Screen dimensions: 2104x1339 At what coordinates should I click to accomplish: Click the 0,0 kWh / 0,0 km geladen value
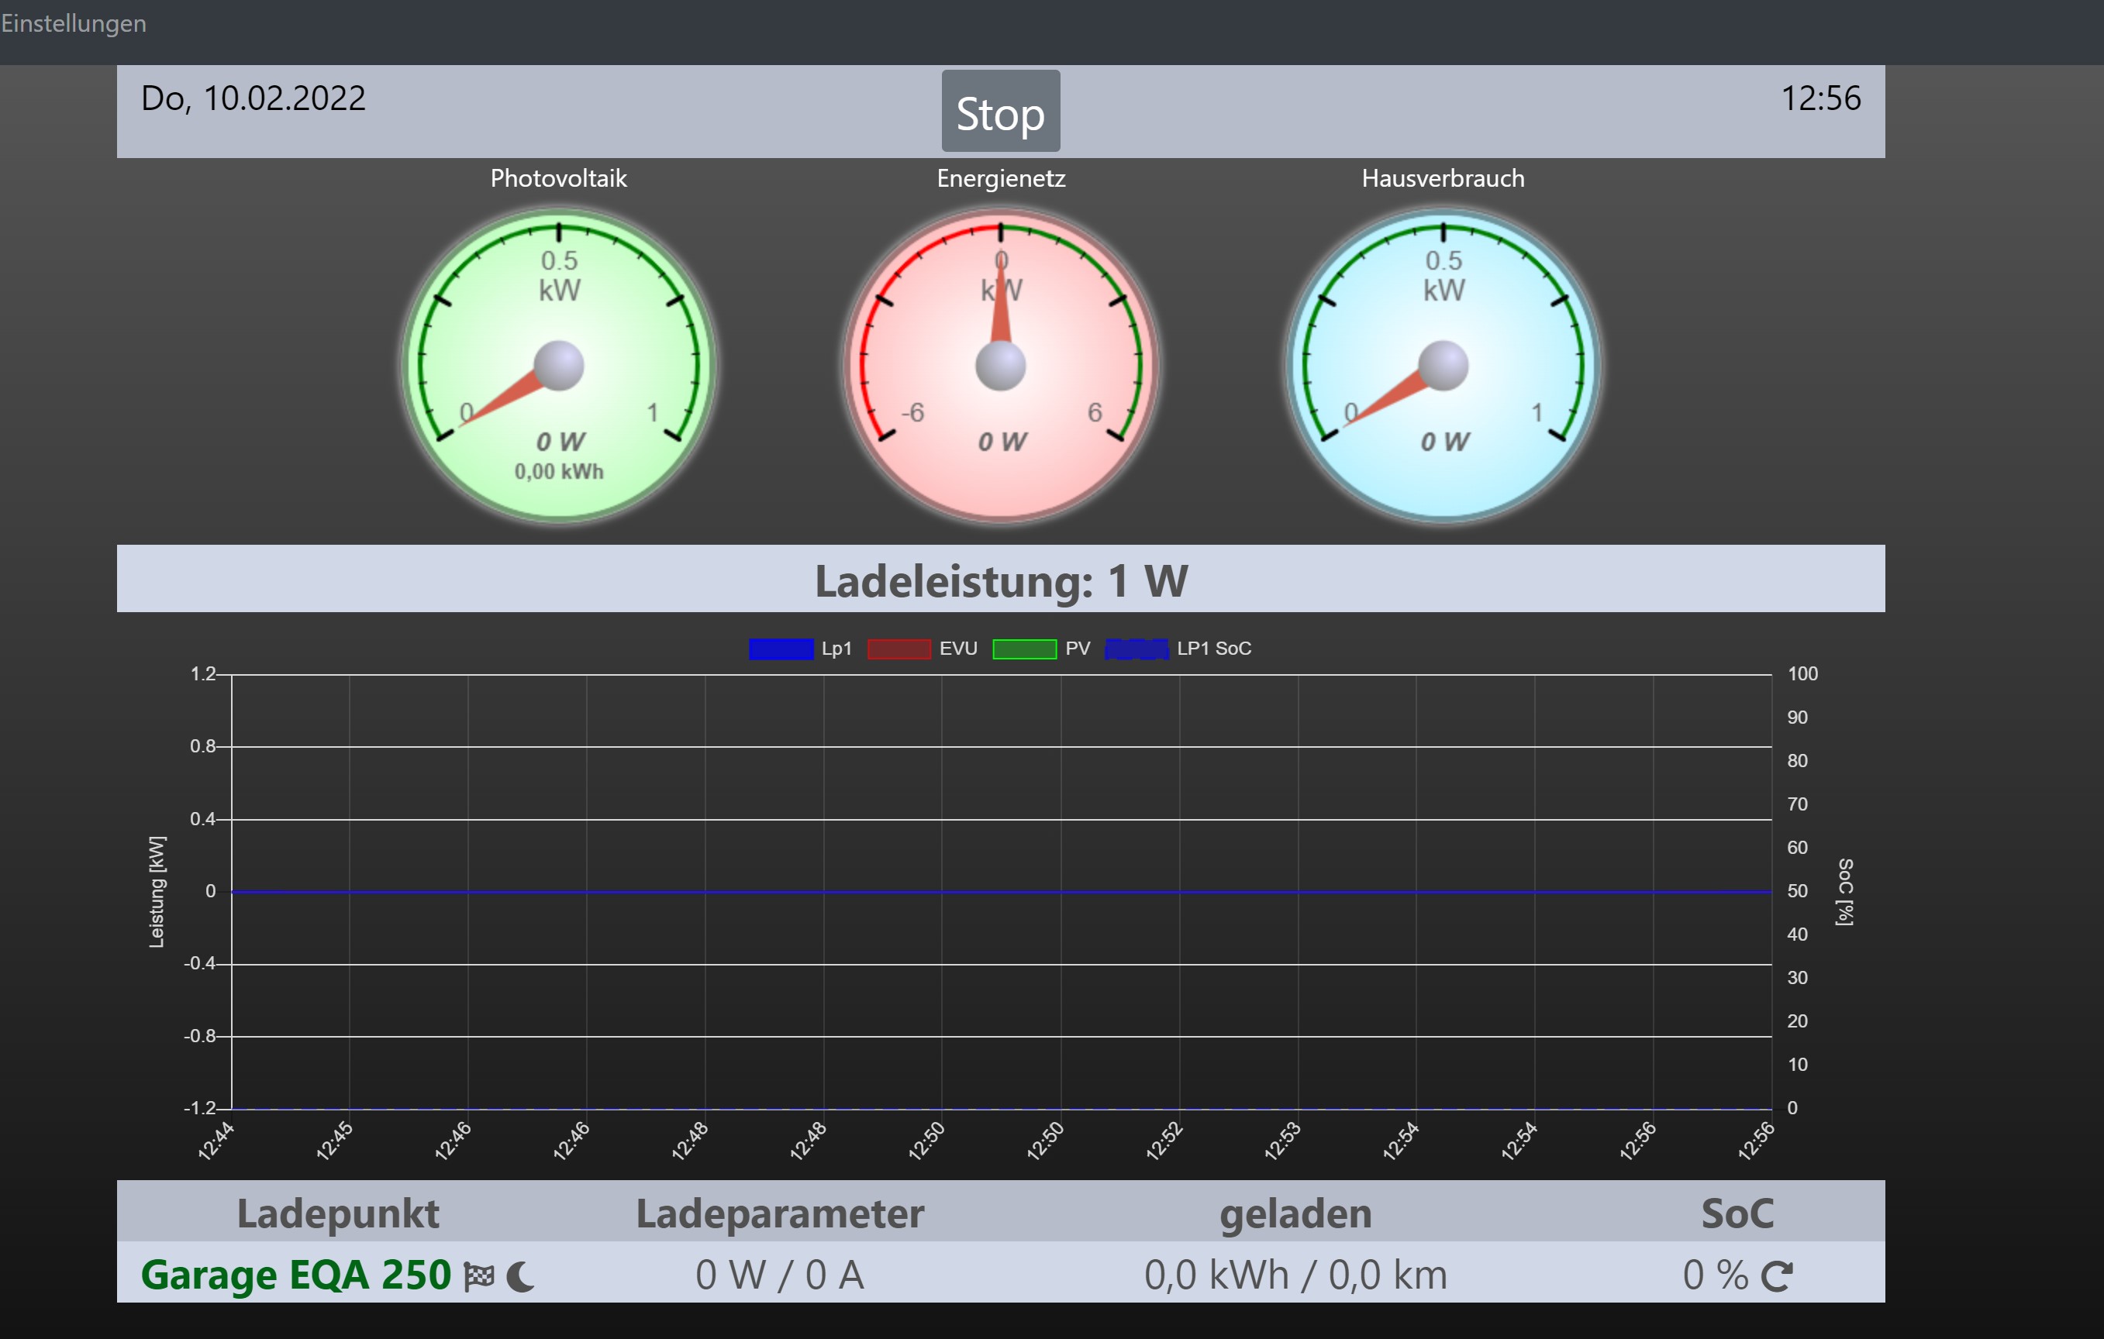1295,1275
